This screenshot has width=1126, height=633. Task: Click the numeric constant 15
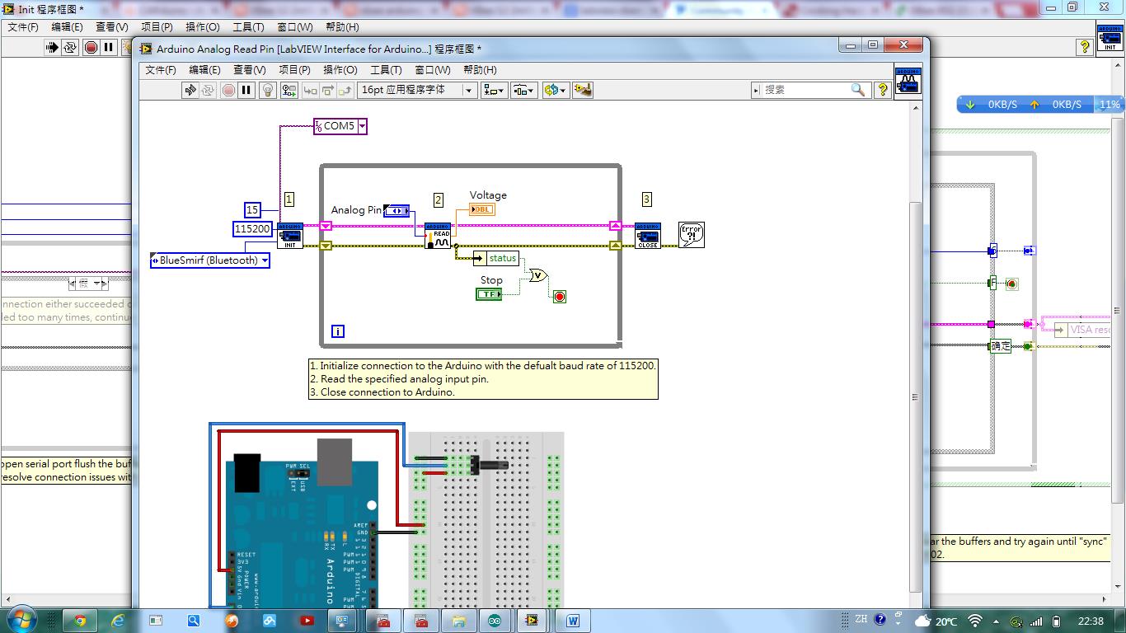[x=252, y=210]
